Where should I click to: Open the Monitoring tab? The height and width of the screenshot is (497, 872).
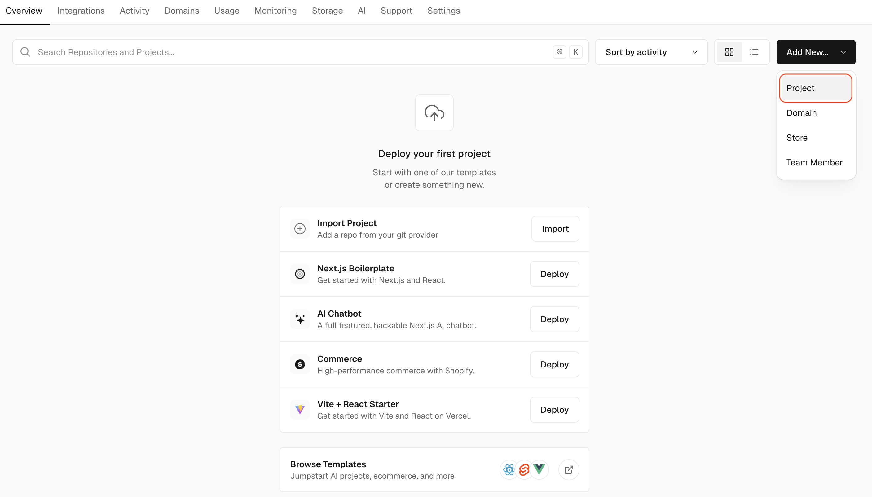tap(275, 11)
